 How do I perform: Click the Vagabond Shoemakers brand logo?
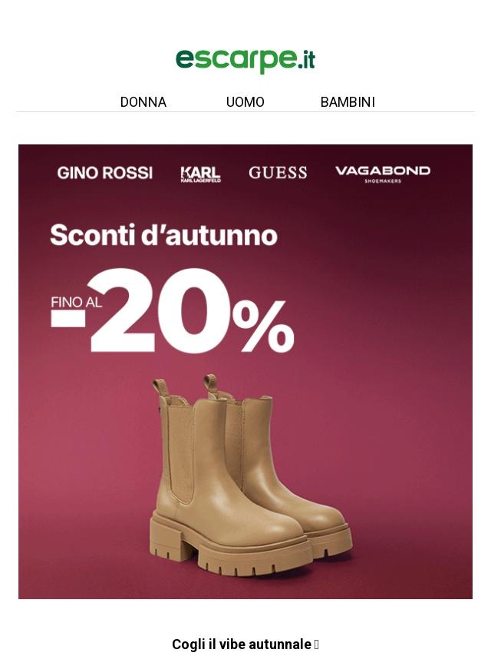tap(383, 174)
